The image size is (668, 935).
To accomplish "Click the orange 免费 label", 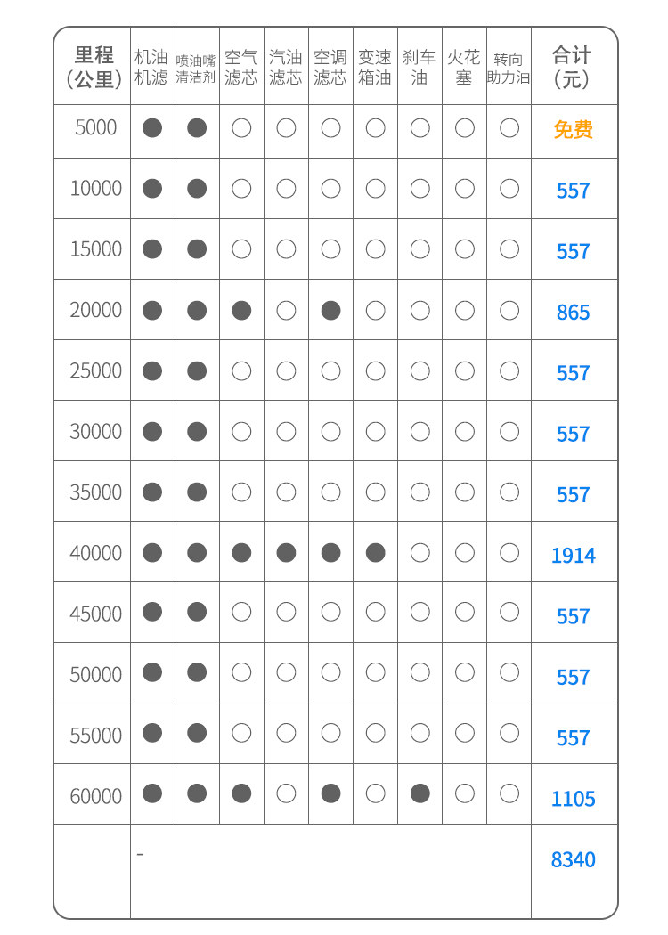I will pyautogui.click(x=573, y=130).
